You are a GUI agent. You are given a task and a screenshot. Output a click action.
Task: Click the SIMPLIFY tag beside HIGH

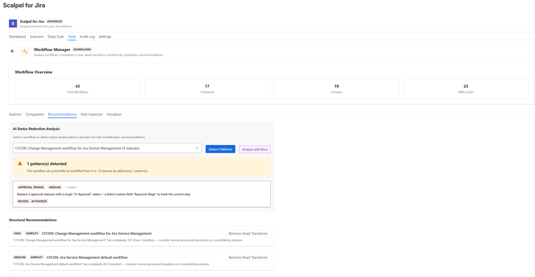click(x=32, y=234)
